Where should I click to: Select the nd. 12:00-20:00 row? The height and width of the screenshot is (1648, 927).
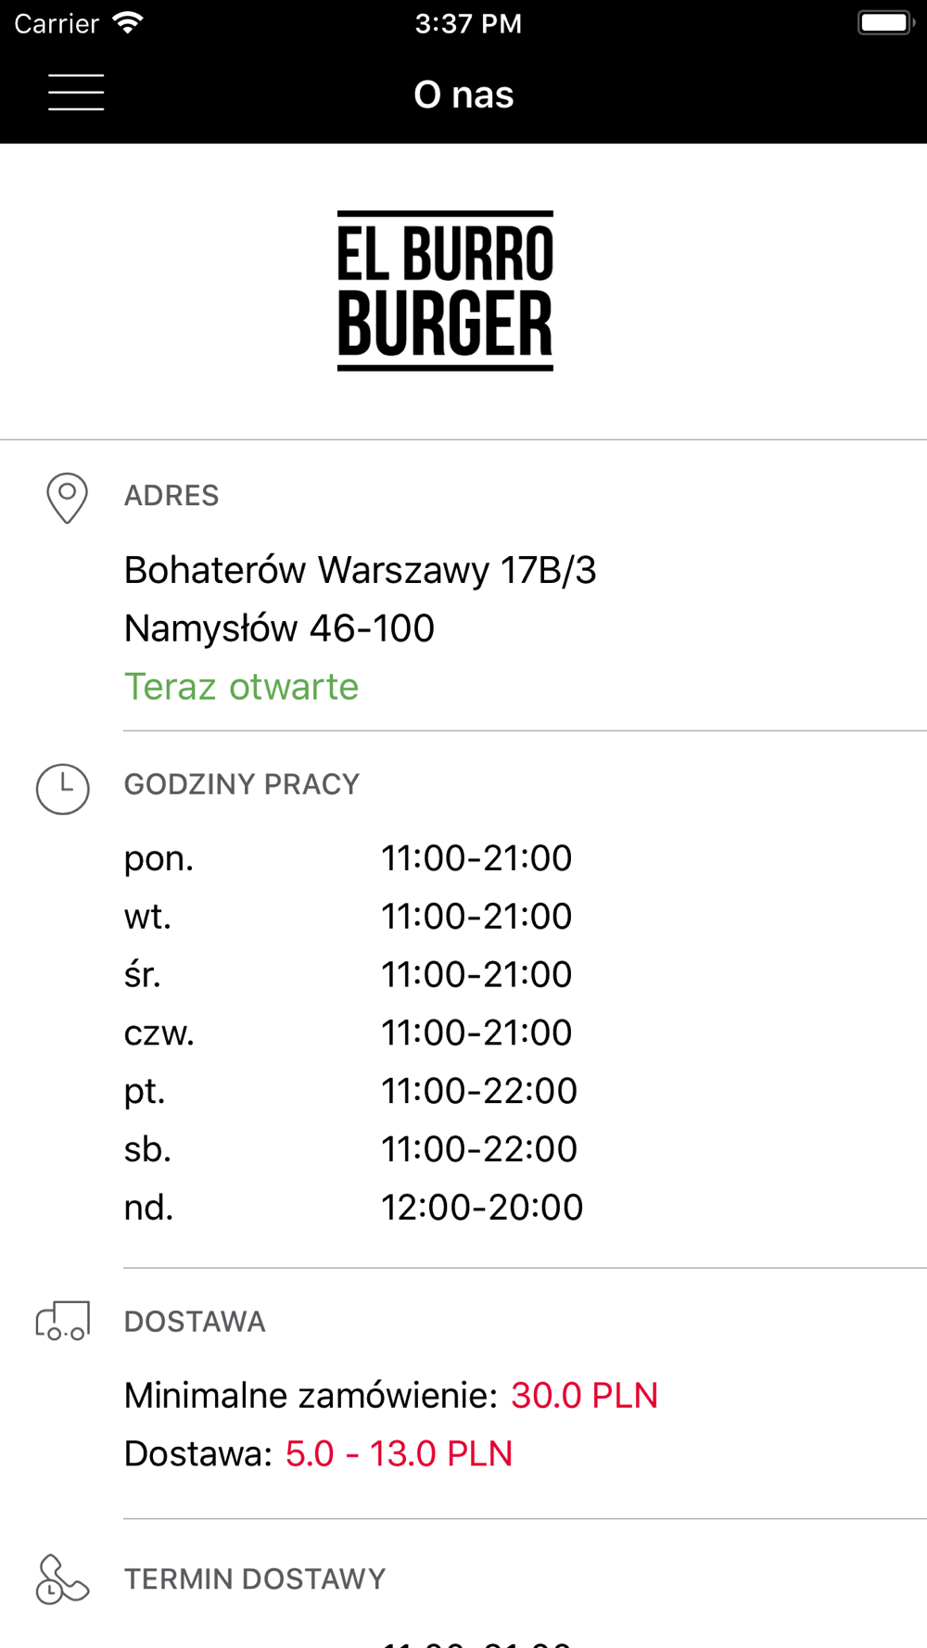click(353, 1208)
